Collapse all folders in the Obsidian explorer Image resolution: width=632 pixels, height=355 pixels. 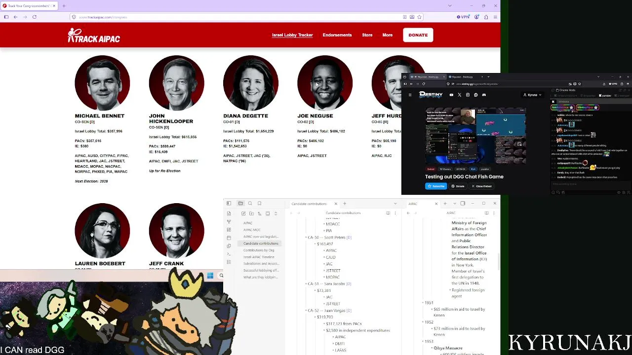click(x=276, y=213)
